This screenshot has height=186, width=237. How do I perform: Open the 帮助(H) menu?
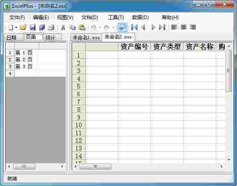click(170, 18)
